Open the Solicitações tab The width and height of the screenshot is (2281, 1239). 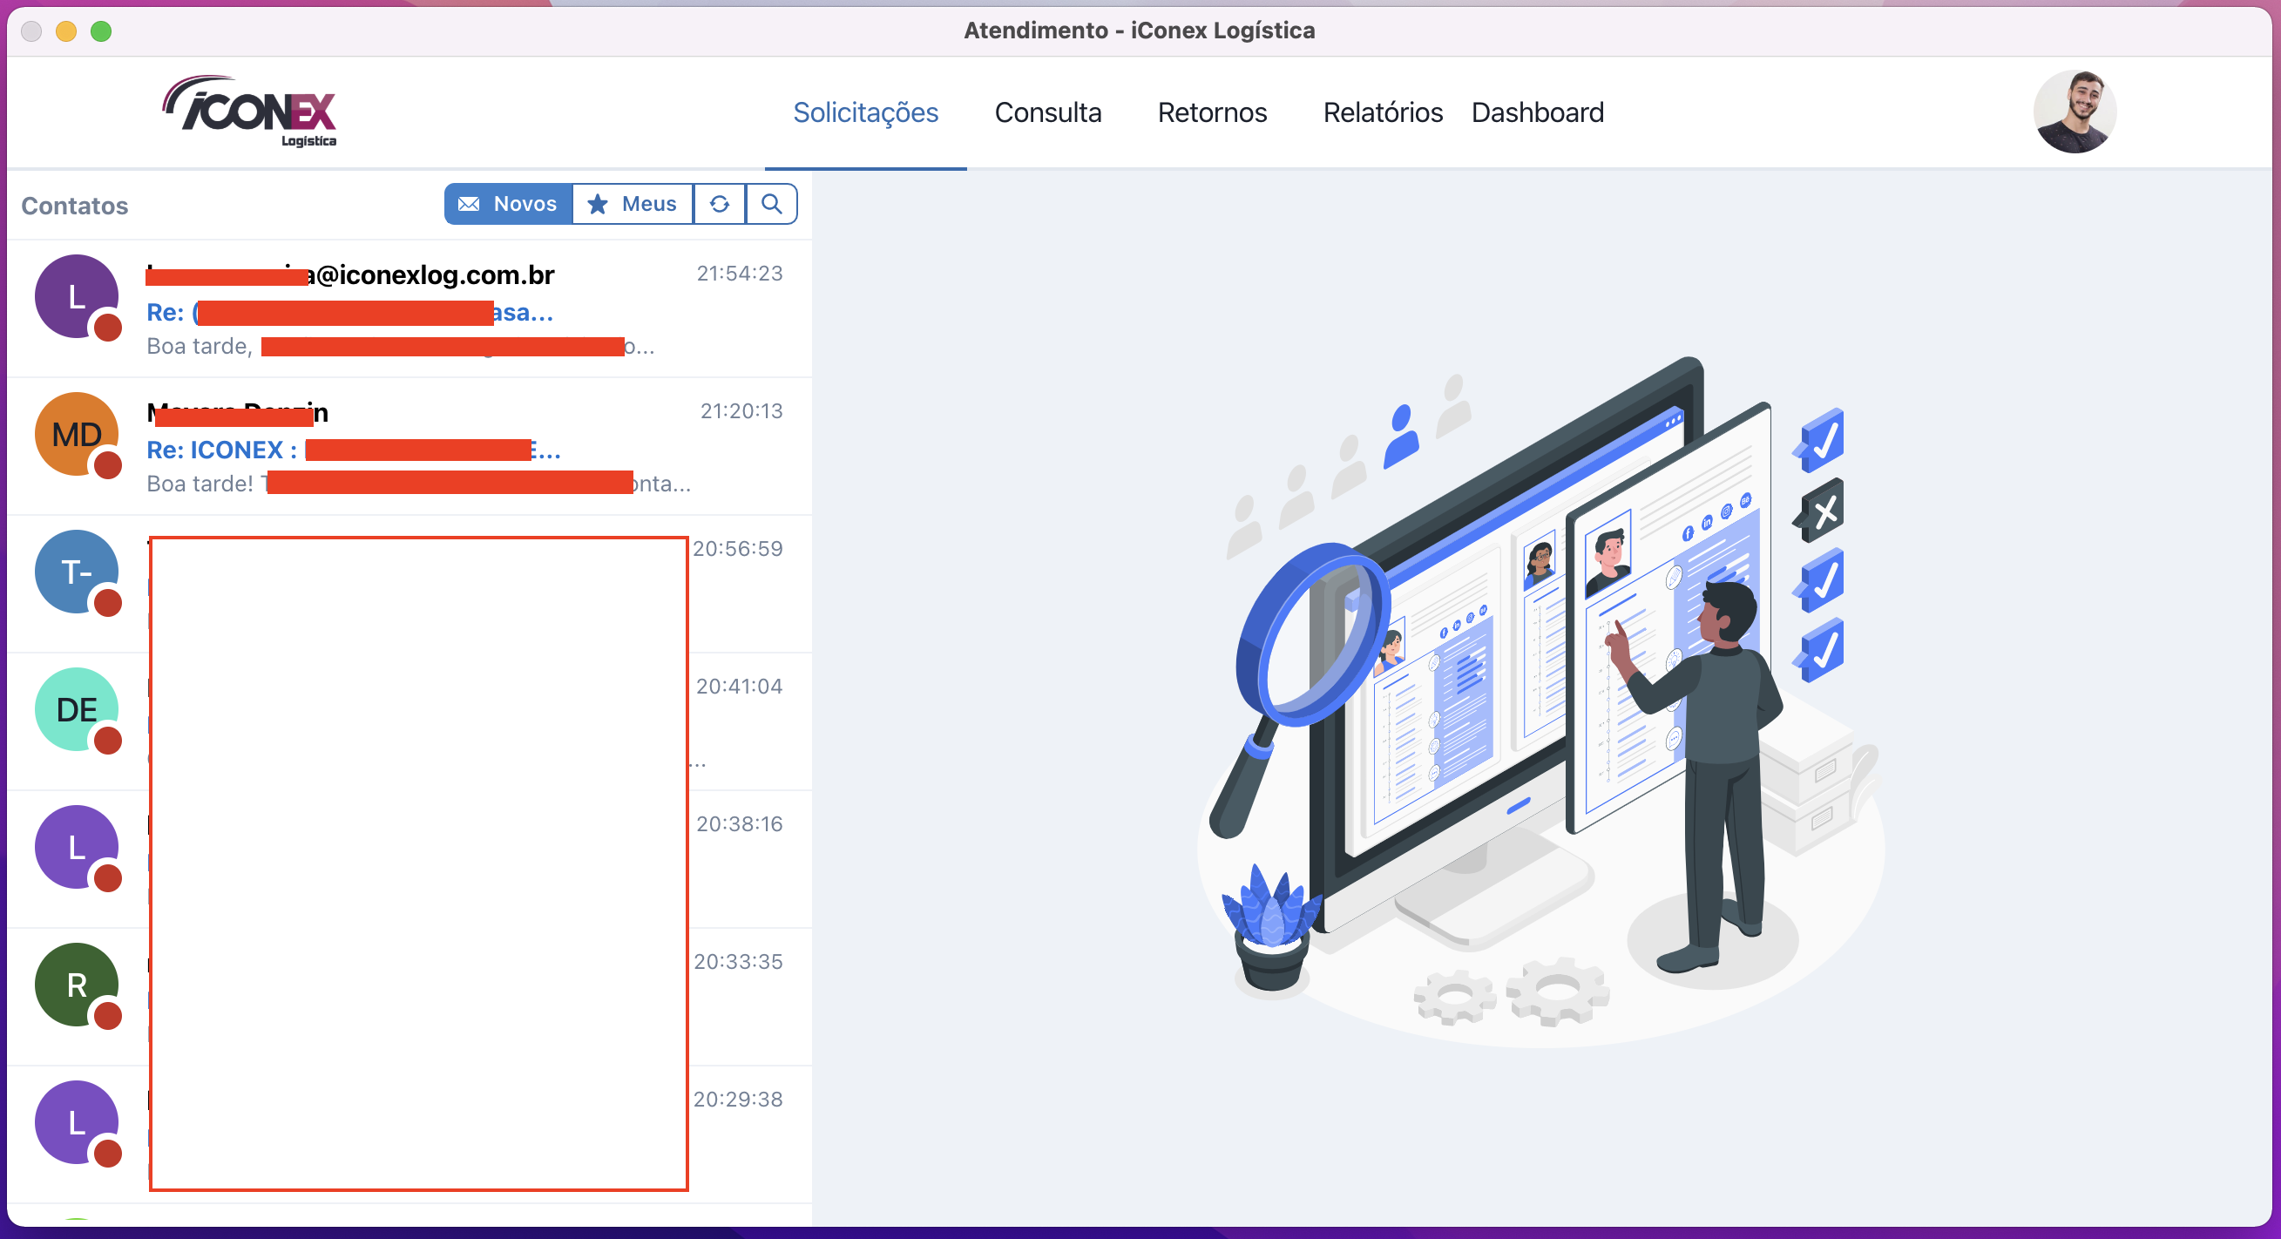pyautogui.click(x=865, y=112)
